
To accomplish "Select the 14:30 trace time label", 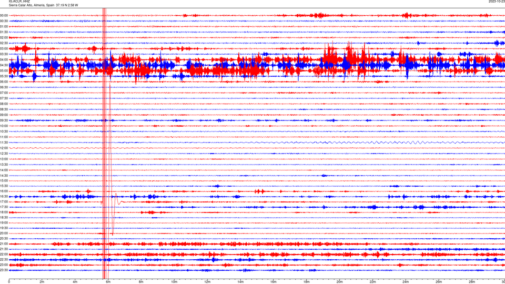I will coord(4,176).
